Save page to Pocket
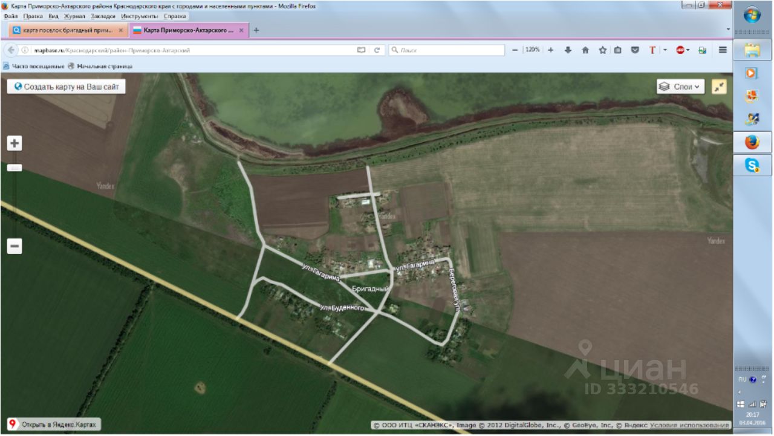Image resolution: width=774 pixels, height=436 pixels. (x=635, y=50)
